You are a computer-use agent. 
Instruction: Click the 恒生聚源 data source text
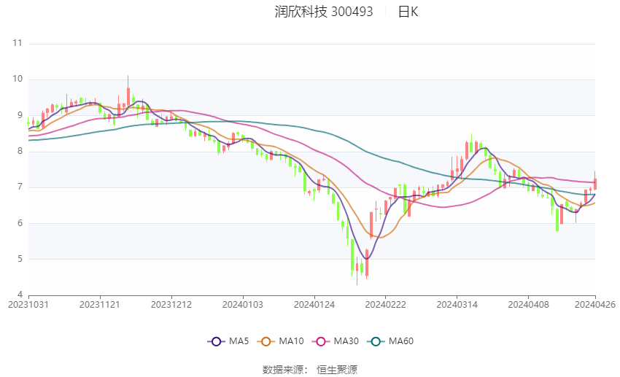click(337, 370)
